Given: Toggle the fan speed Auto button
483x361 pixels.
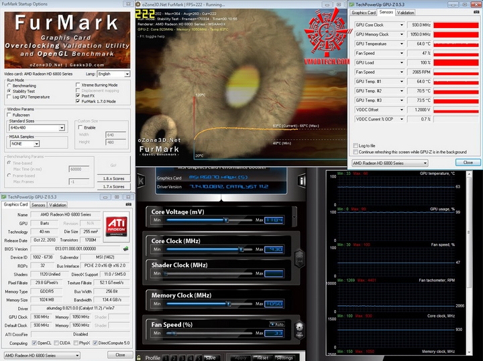Looking at the screenshot, I should (277, 324).
